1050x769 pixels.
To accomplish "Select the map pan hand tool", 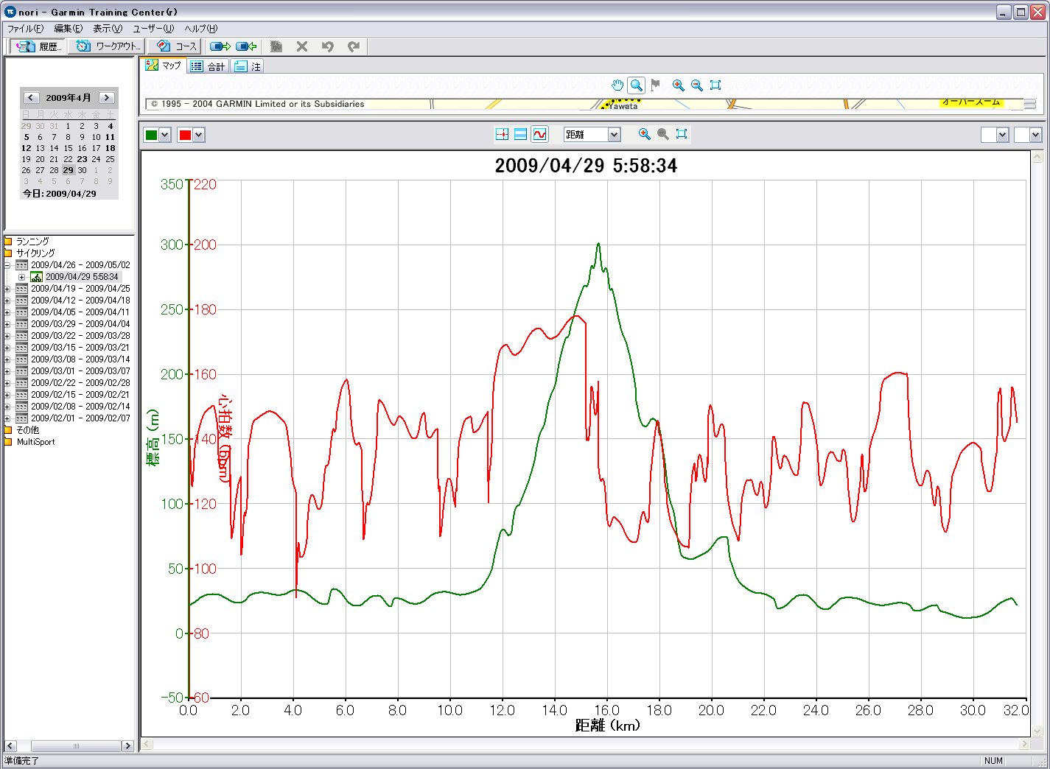I will [617, 85].
